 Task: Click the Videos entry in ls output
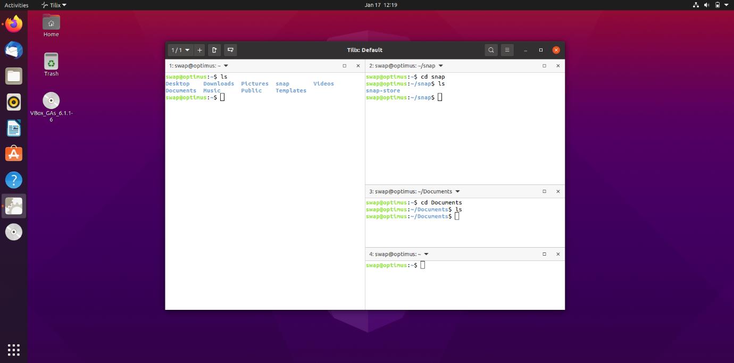pyautogui.click(x=323, y=83)
